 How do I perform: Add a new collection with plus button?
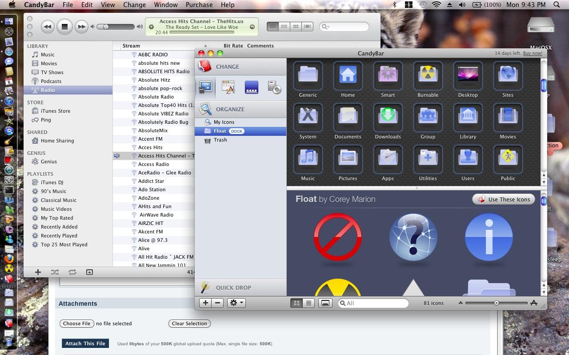point(205,303)
